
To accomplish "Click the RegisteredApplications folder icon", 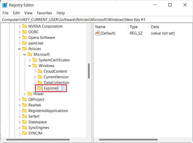I will click(25, 111).
